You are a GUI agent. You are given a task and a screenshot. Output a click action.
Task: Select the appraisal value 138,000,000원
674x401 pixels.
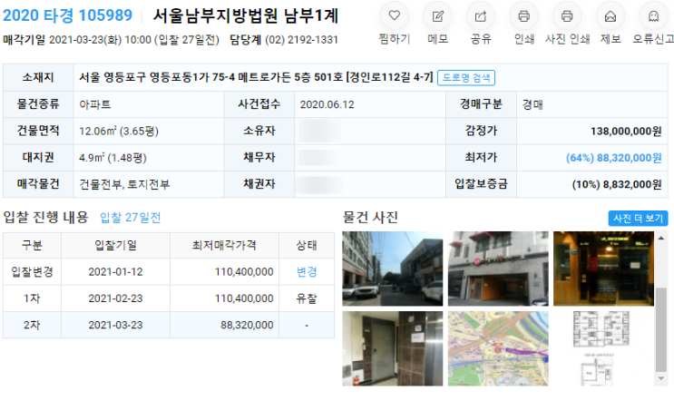pos(626,131)
